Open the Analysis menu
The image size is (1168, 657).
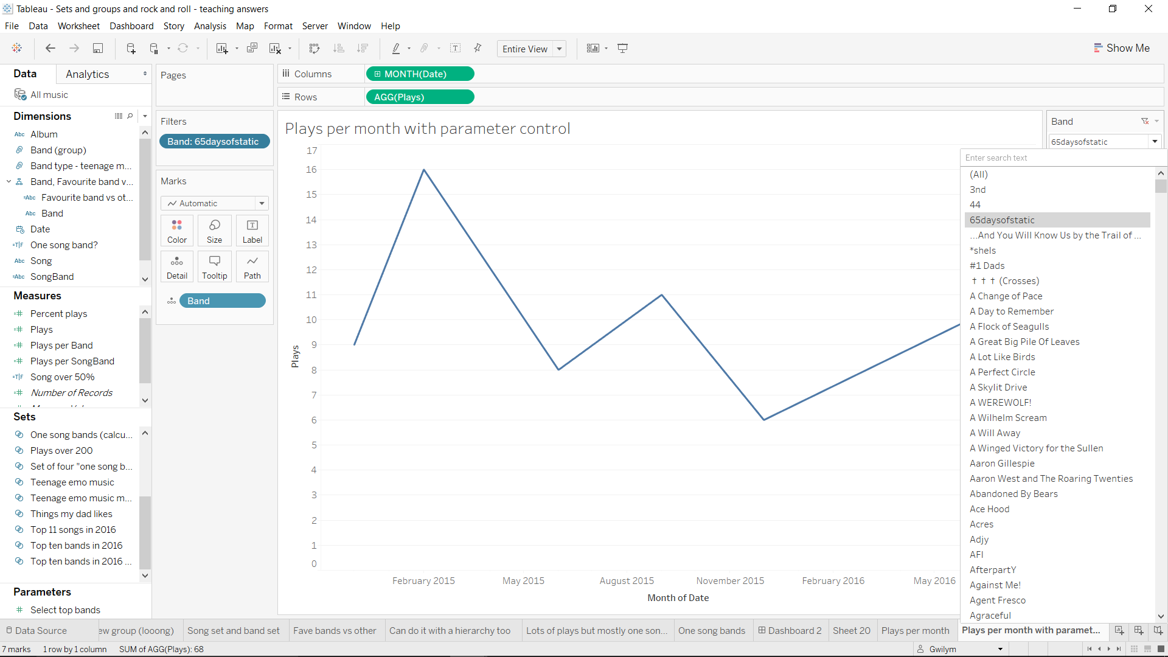pyautogui.click(x=210, y=26)
